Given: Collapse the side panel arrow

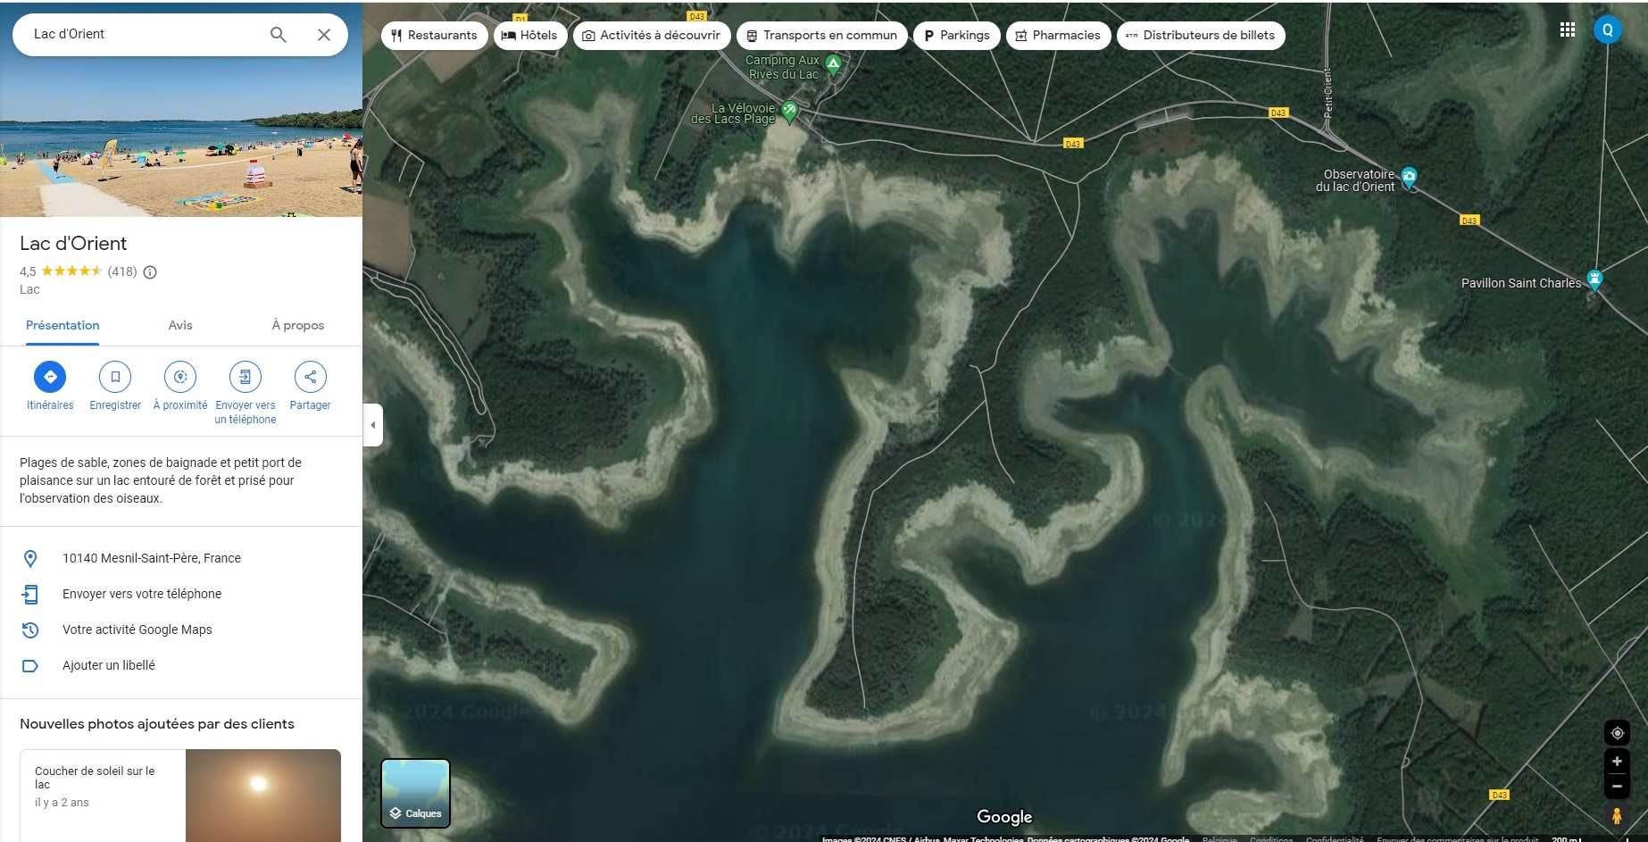Looking at the screenshot, I should [x=373, y=425].
